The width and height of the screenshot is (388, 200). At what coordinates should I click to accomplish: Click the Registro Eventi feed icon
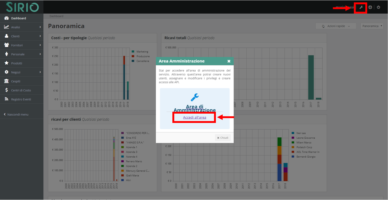click(7, 99)
